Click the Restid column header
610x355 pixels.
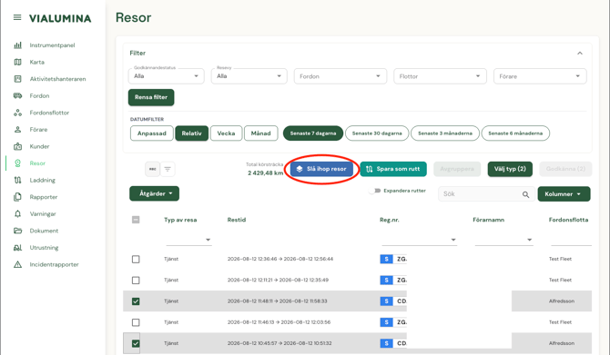tap(237, 220)
